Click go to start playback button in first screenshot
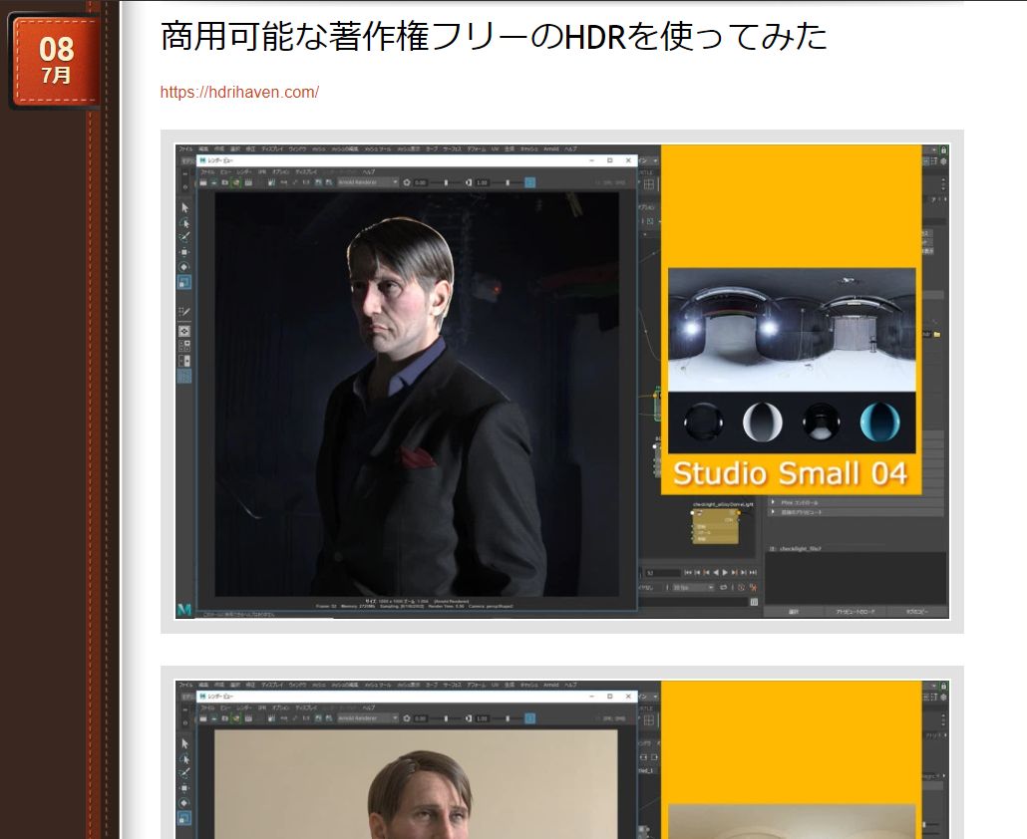Screen dimensions: 1027x839 (x=688, y=573)
